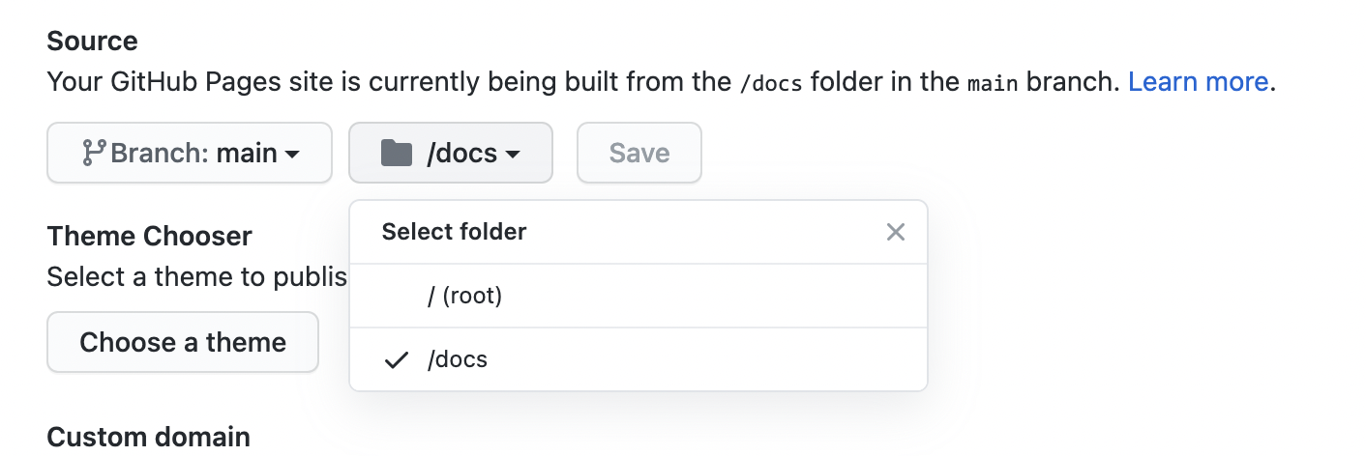
Task: Open the Branch: main dropdown
Action: (190, 153)
